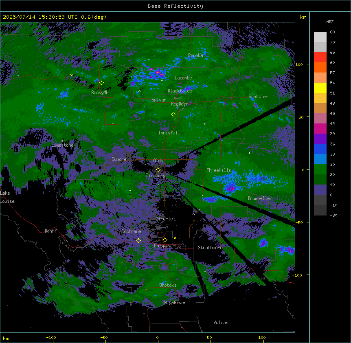Click the yellow diamond between Olds and Didsbury
The image size is (351, 343).
[158, 170]
